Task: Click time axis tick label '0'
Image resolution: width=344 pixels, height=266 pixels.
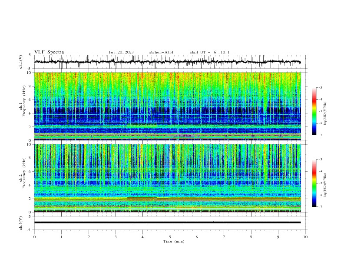Action: (34, 237)
